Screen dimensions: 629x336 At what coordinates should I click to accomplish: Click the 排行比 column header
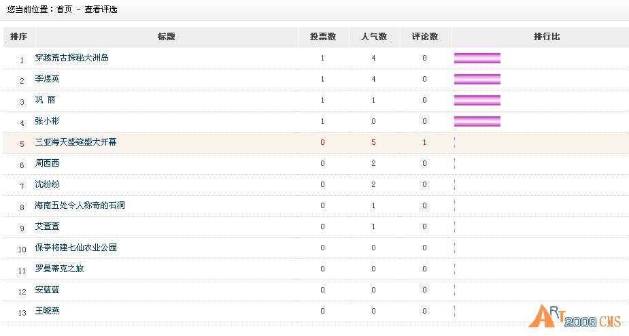[546, 37]
